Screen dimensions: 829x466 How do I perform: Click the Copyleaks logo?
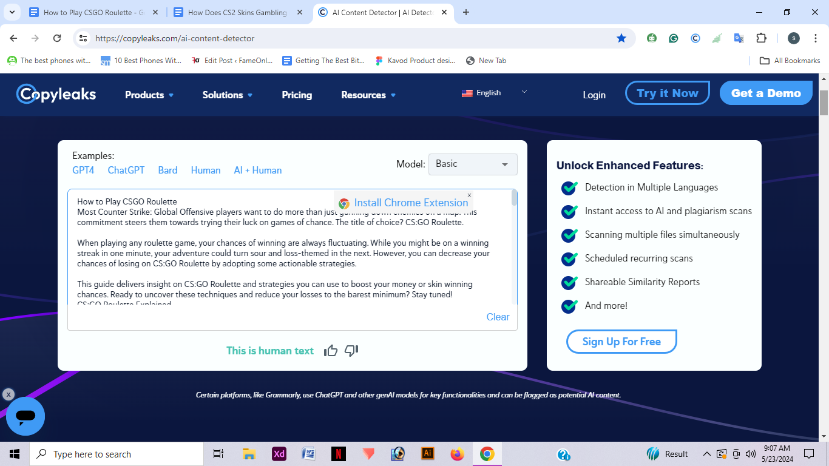click(x=56, y=94)
